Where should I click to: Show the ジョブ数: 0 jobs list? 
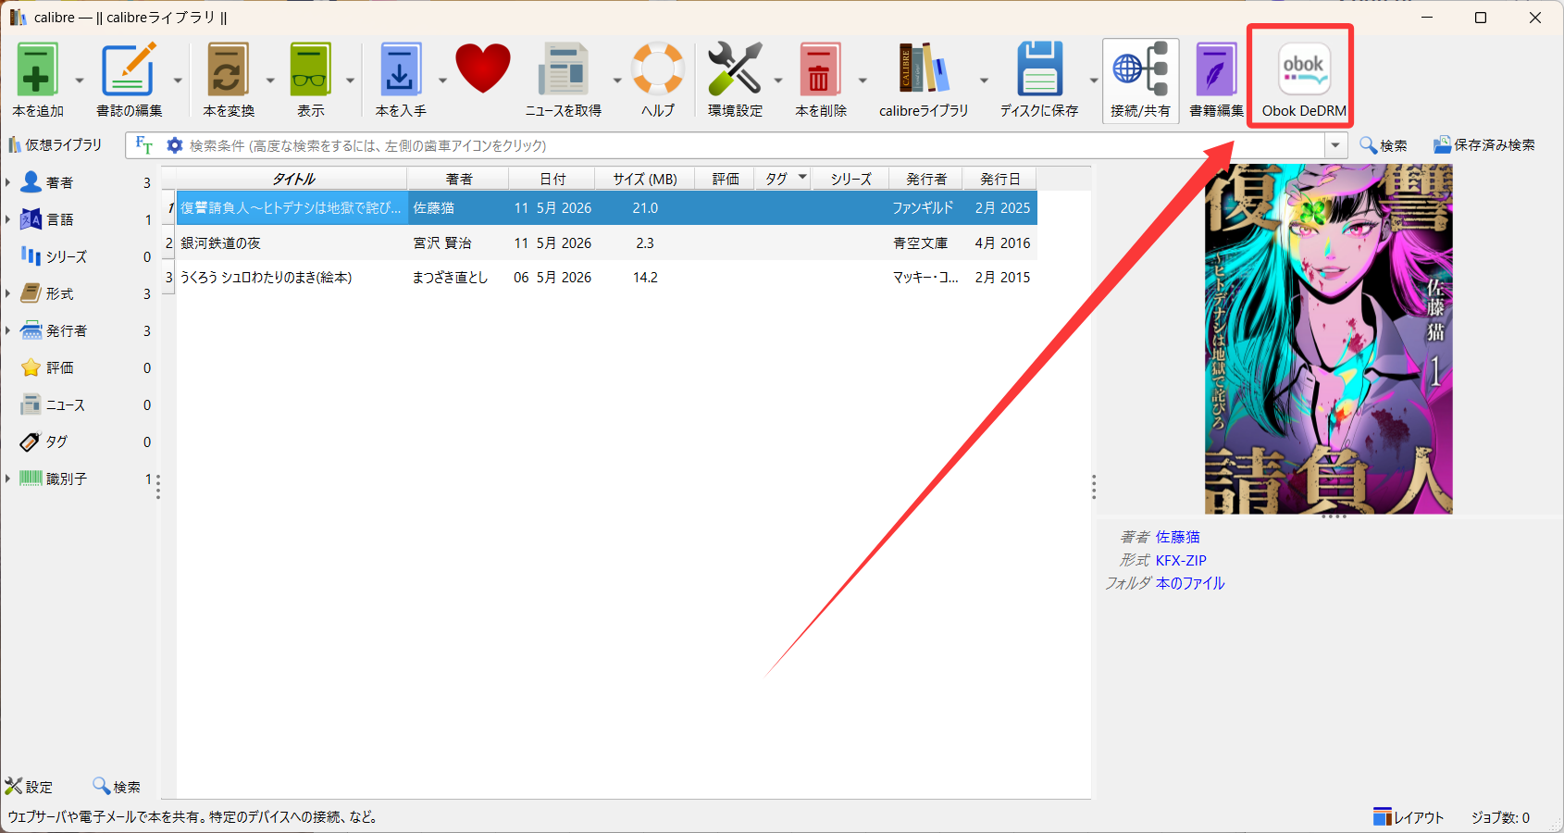(x=1500, y=817)
